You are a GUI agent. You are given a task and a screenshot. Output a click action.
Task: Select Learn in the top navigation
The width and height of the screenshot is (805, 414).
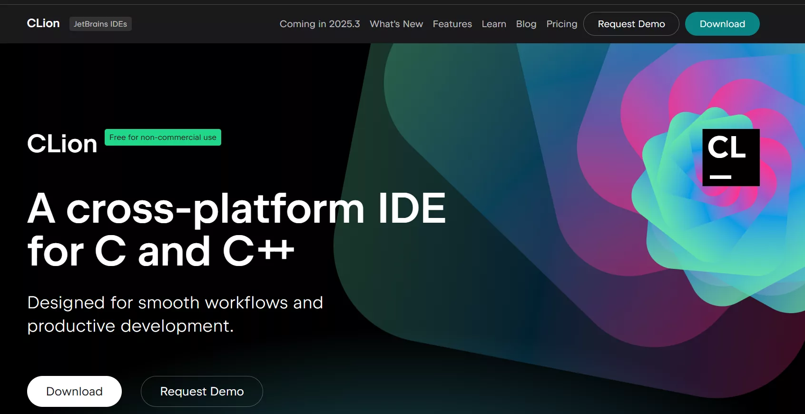(x=493, y=24)
